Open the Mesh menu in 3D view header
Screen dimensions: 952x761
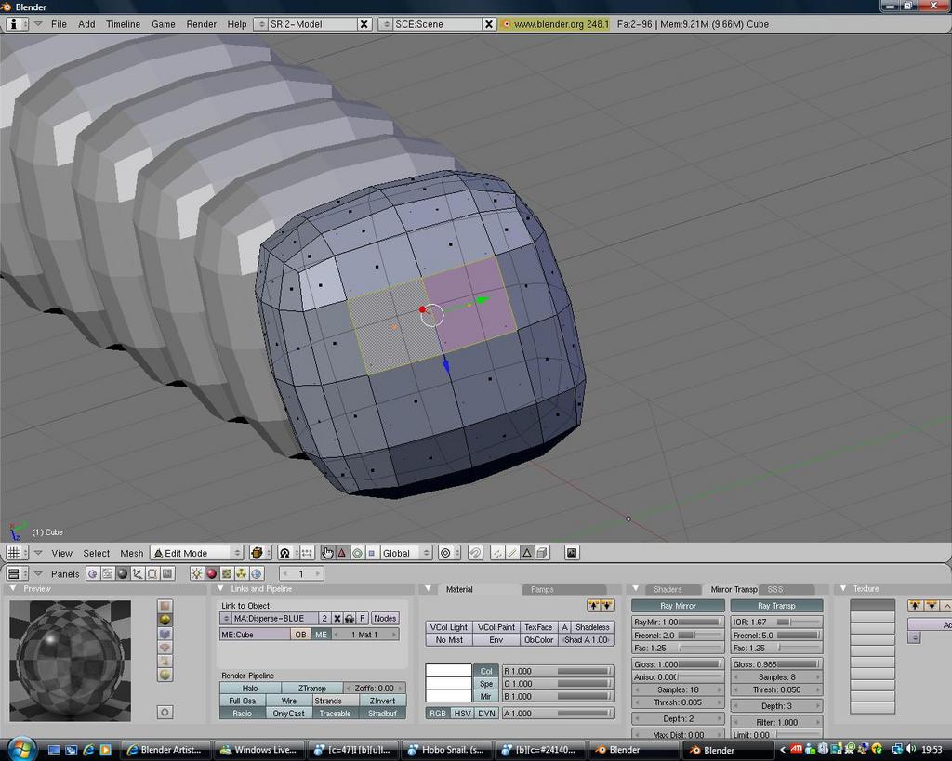132,553
